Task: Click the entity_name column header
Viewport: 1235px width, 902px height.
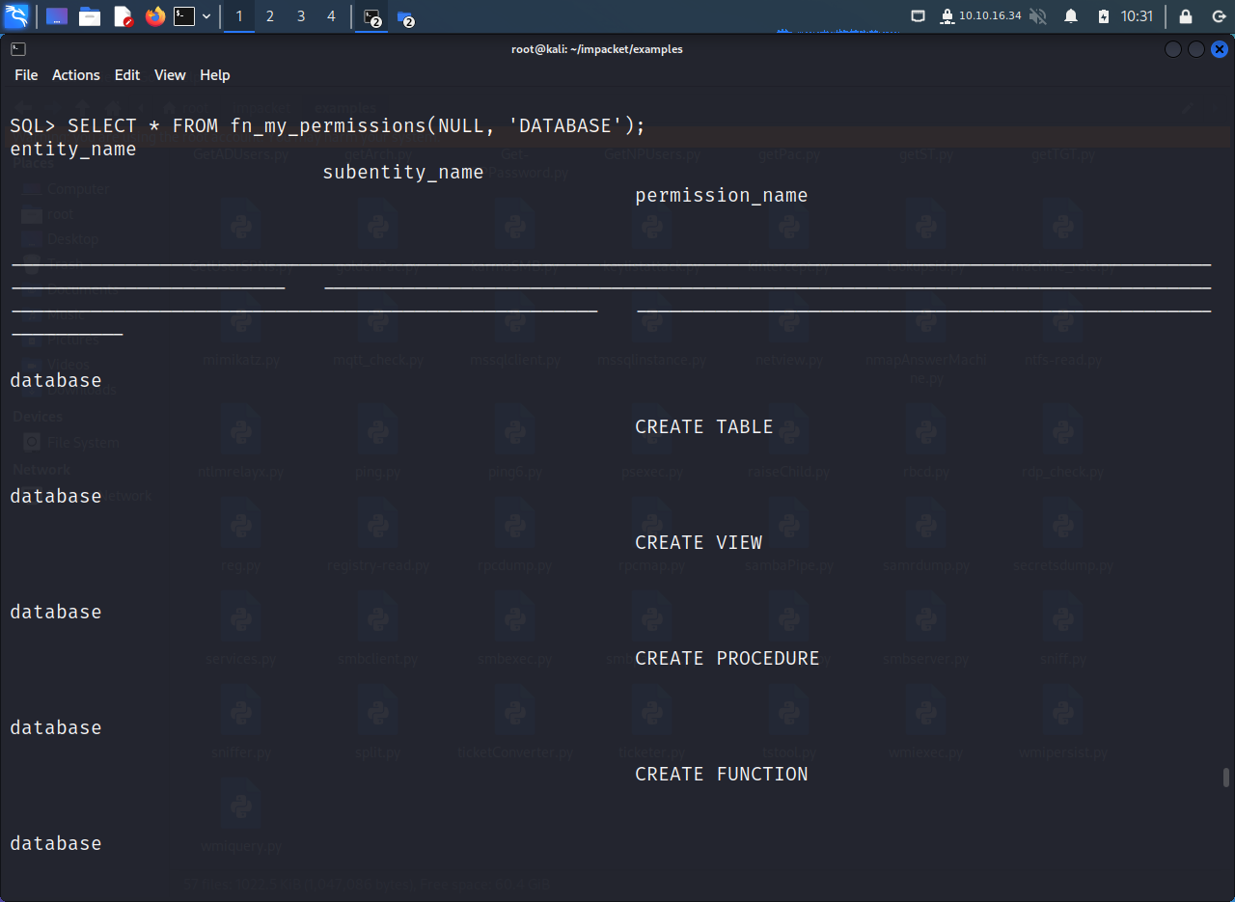Action: 73,150
